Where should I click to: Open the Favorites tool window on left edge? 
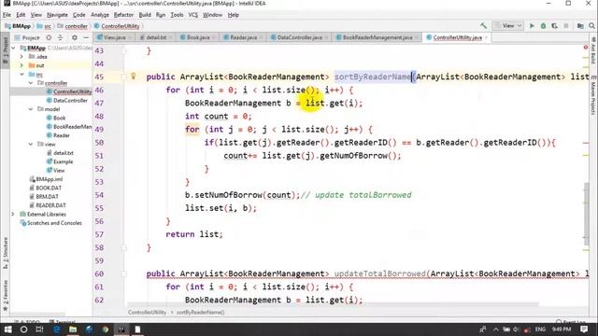(6, 295)
